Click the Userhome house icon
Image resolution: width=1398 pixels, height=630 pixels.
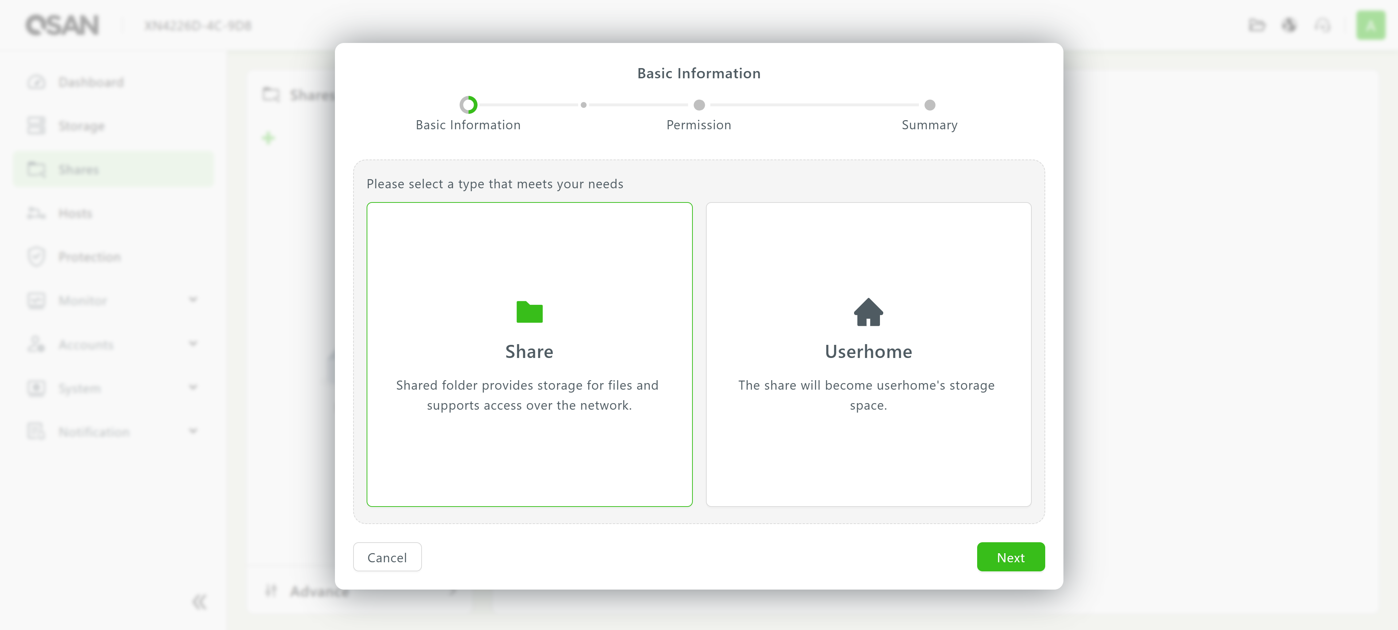pos(868,312)
